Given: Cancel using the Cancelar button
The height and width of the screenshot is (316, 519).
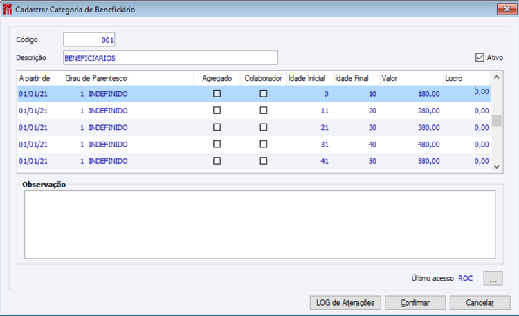Looking at the screenshot, I should [480, 303].
